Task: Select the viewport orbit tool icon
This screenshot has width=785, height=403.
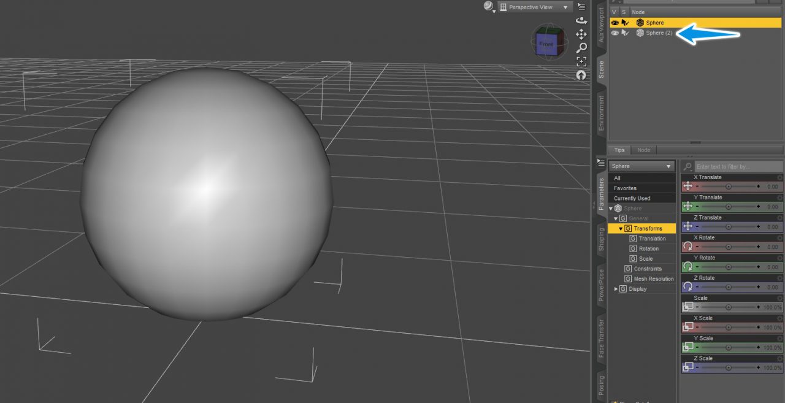Action: 581,21
